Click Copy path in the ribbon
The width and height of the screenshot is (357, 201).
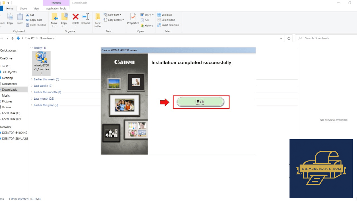click(x=34, y=20)
